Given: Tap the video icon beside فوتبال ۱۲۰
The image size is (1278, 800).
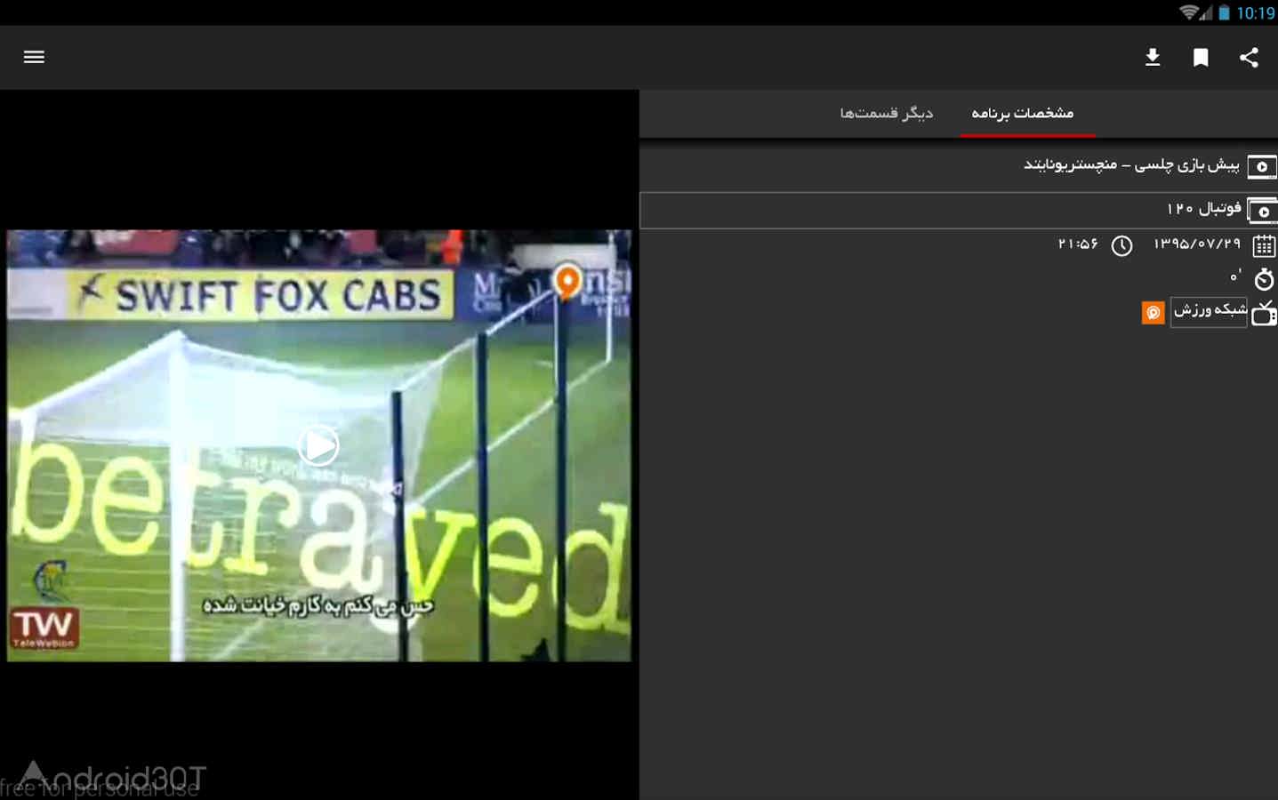Looking at the screenshot, I should [1263, 211].
